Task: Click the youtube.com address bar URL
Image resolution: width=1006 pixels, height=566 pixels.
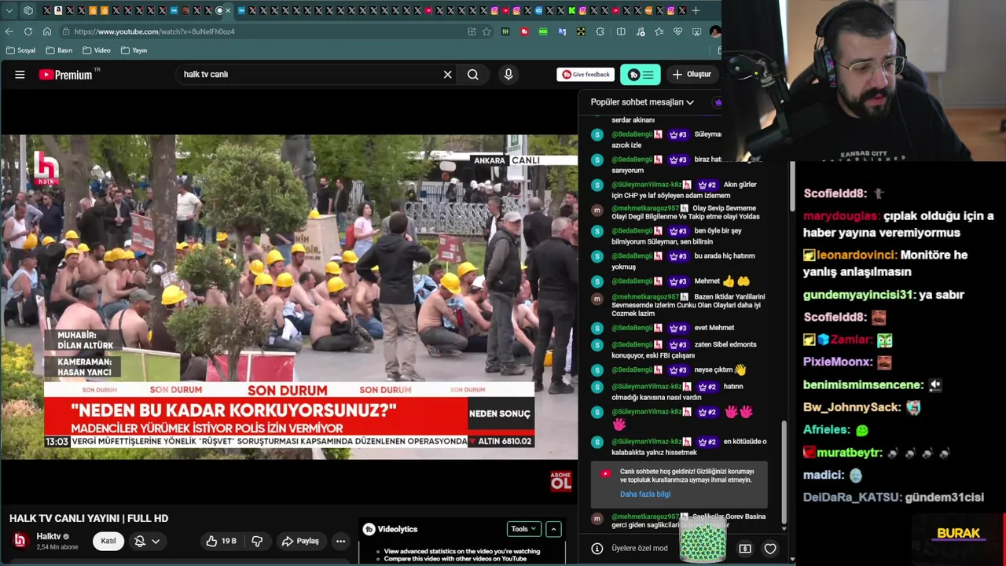Action: (x=155, y=31)
